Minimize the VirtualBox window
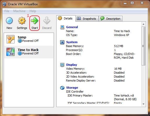The width and height of the screenshot is (150, 116). click(x=125, y=3)
